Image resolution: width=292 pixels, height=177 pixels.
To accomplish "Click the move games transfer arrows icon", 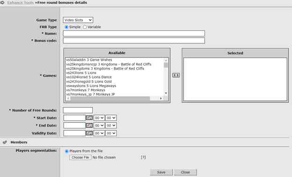I will pos(176,75).
